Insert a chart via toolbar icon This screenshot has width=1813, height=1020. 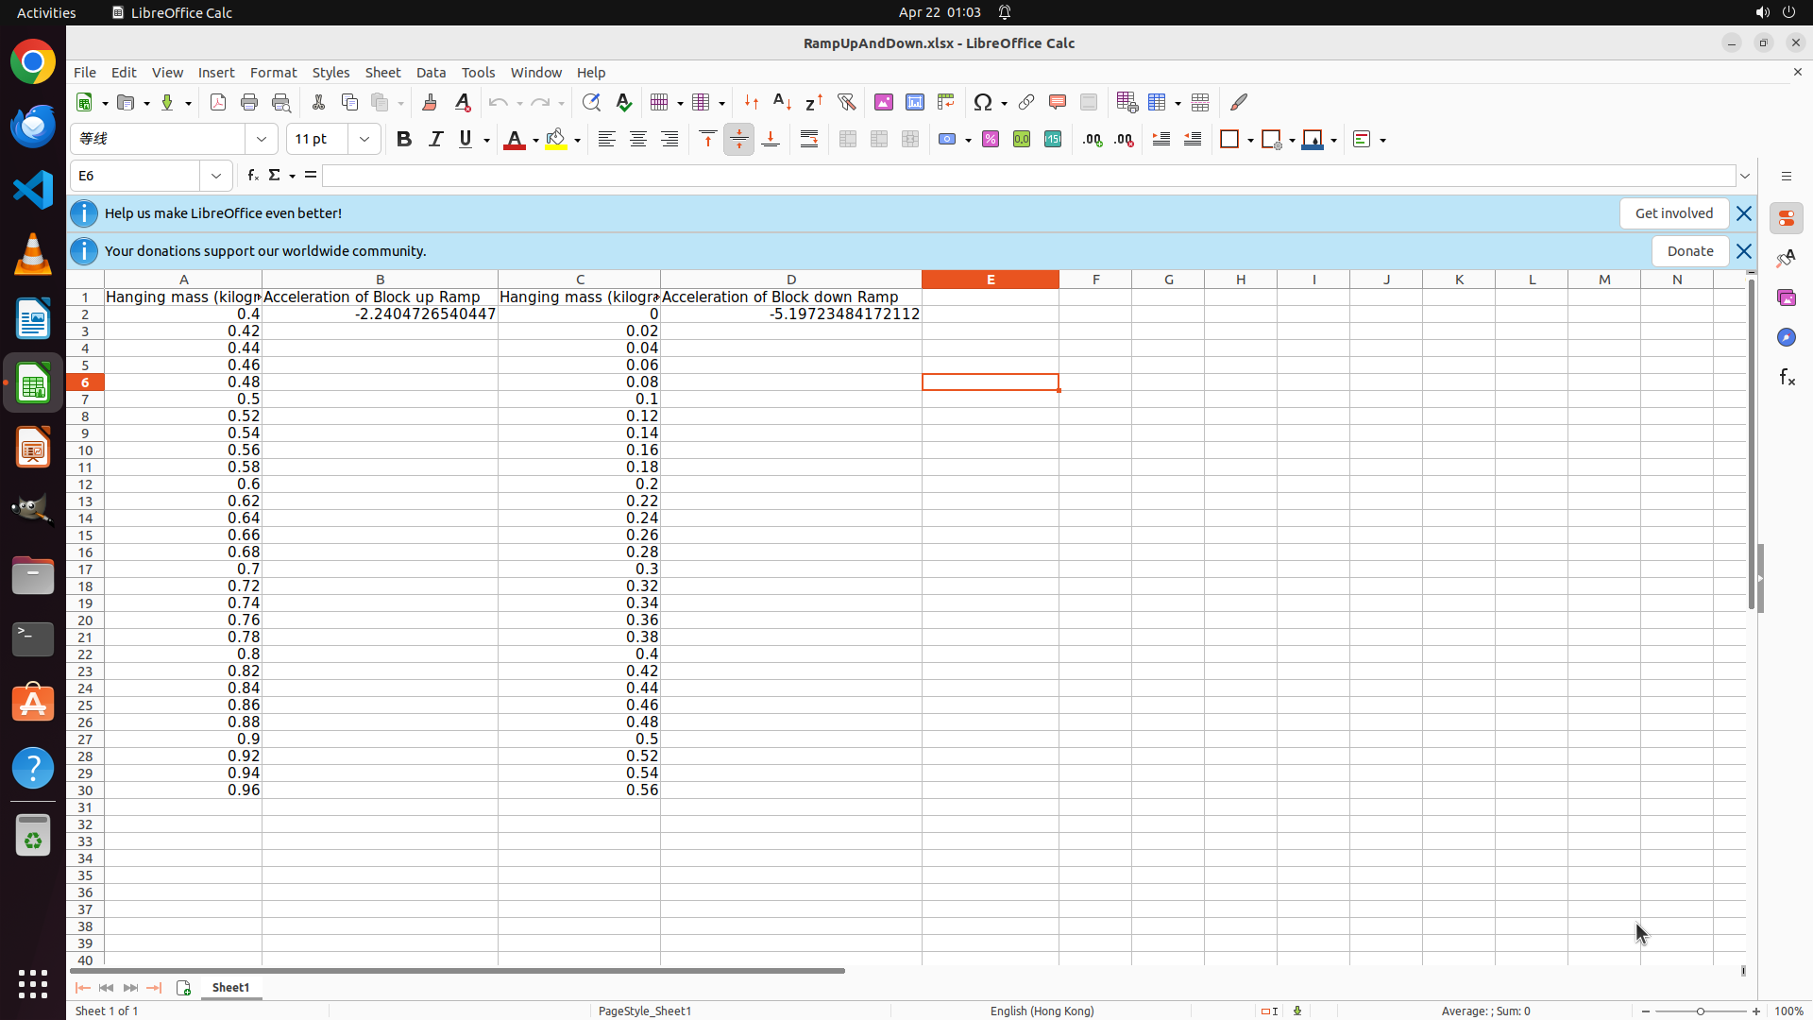coord(914,103)
